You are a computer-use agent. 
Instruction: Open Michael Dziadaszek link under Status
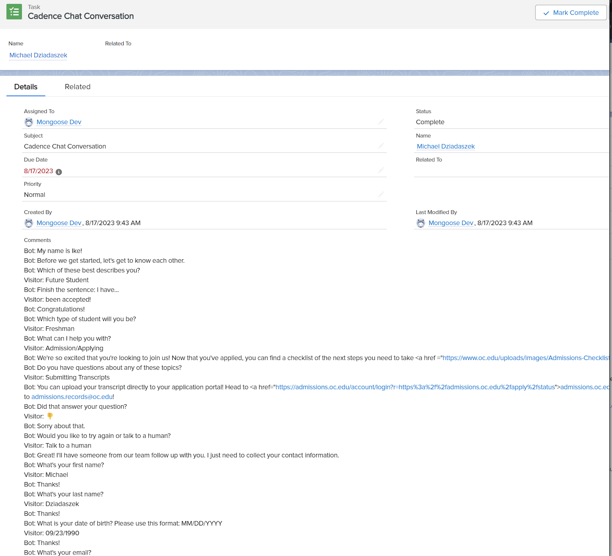click(x=446, y=146)
